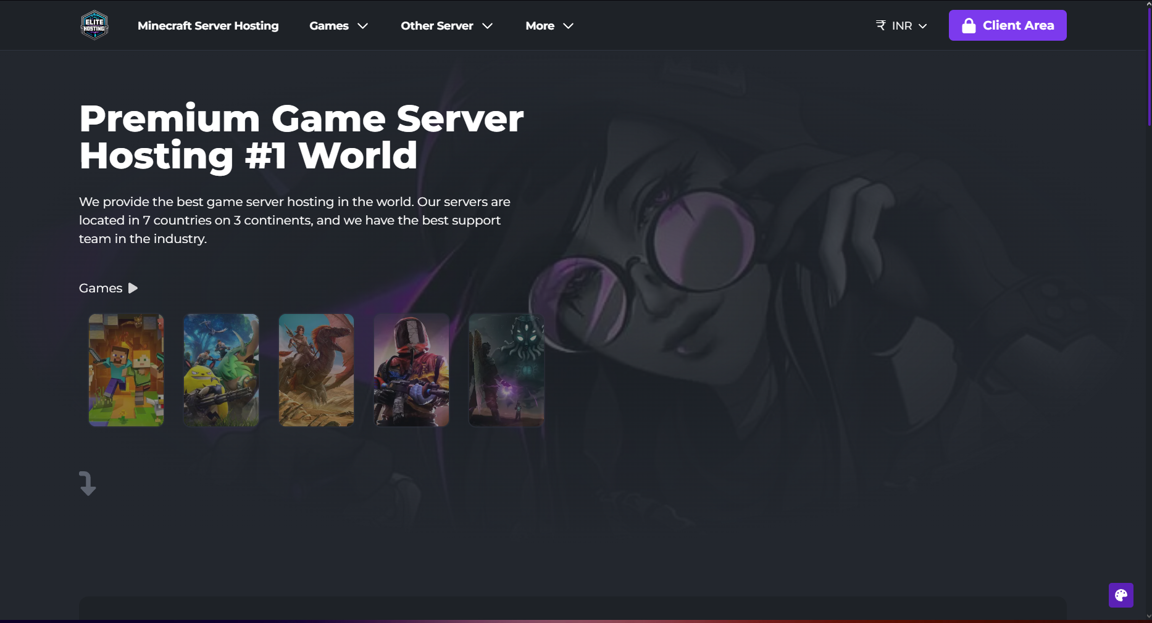Image resolution: width=1152 pixels, height=623 pixels.
Task: Pick the tentacled creature game thumbnail
Action: (x=506, y=370)
